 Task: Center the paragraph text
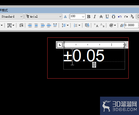36,25
